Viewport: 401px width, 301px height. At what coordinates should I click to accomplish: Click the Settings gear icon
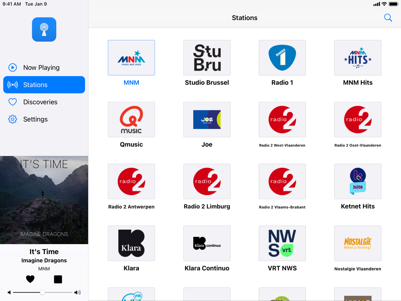[12, 119]
